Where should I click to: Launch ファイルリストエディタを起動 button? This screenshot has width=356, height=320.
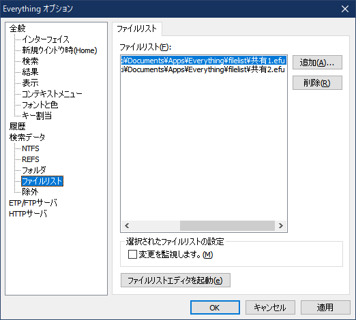tap(175, 281)
